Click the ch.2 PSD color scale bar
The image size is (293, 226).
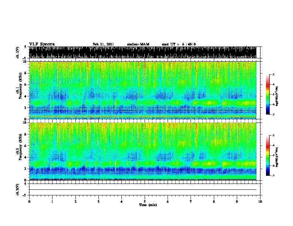coord(268,155)
